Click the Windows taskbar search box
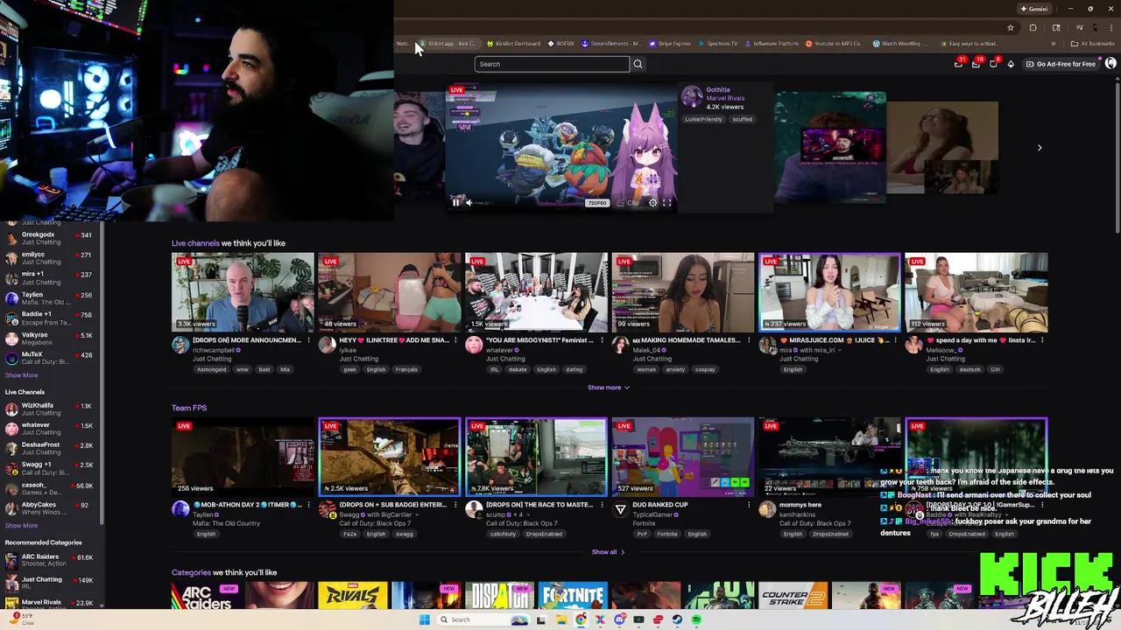 (484, 619)
